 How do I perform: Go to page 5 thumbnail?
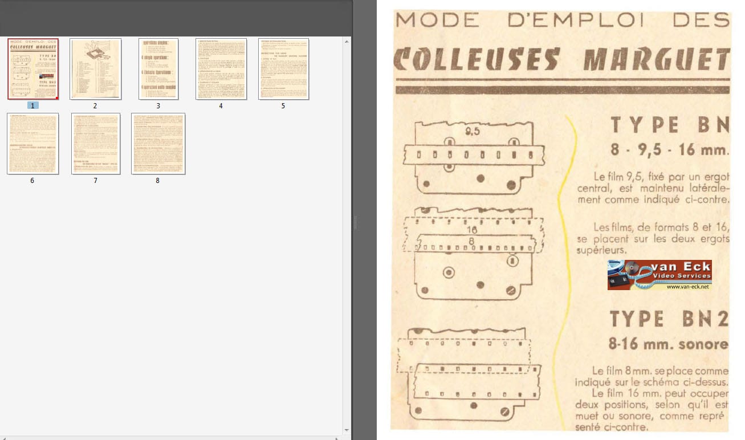point(283,69)
